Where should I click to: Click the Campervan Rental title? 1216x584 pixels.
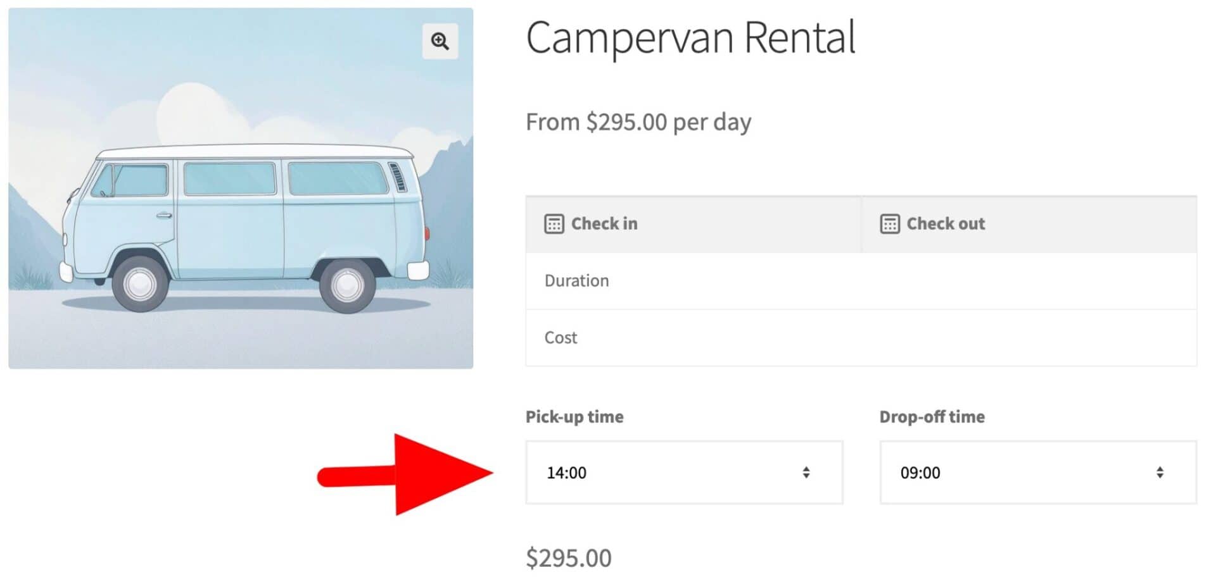(x=690, y=38)
